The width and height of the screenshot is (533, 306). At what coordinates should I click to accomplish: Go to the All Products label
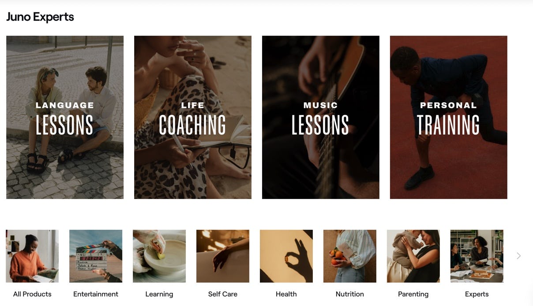32,294
